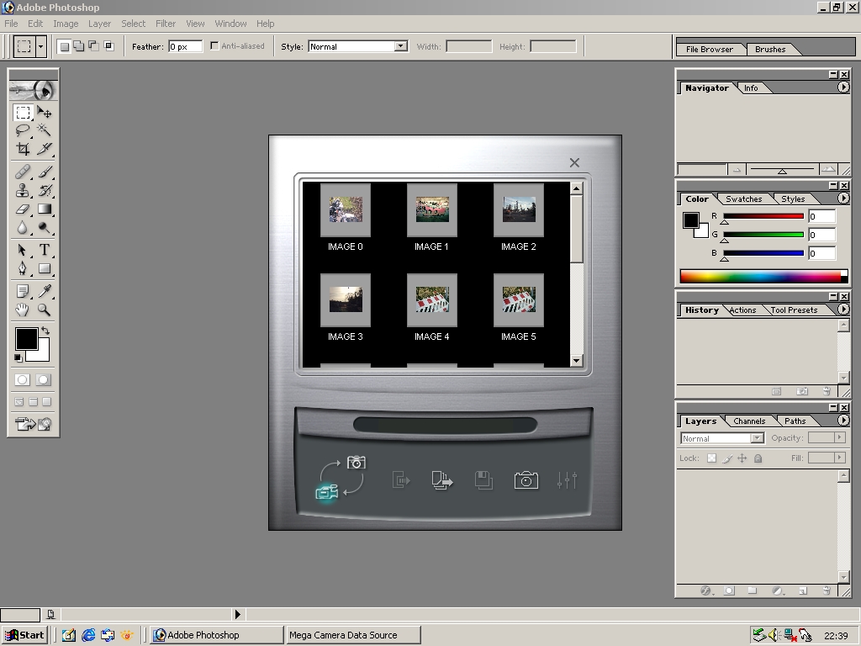The width and height of the screenshot is (861, 646).
Task: Select the Slice tool
Action: (x=44, y=148)
